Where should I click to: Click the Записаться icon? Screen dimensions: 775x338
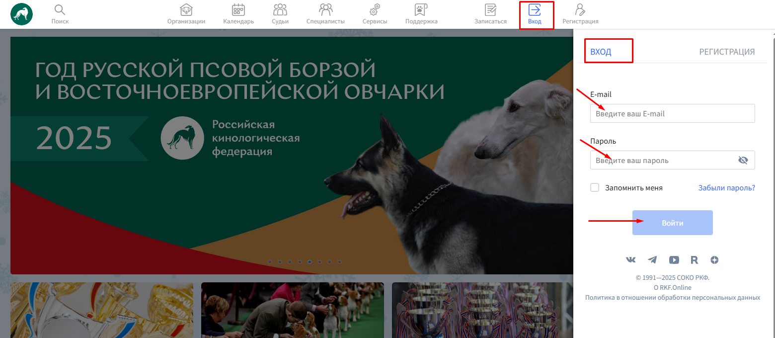coord(490,10)
